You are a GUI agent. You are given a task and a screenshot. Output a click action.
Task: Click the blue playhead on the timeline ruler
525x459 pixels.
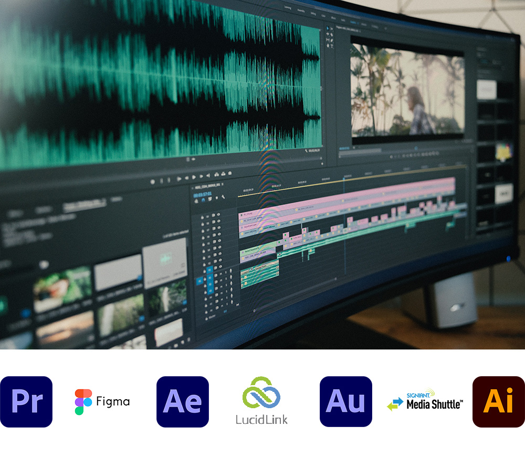(x=344, y=179)
